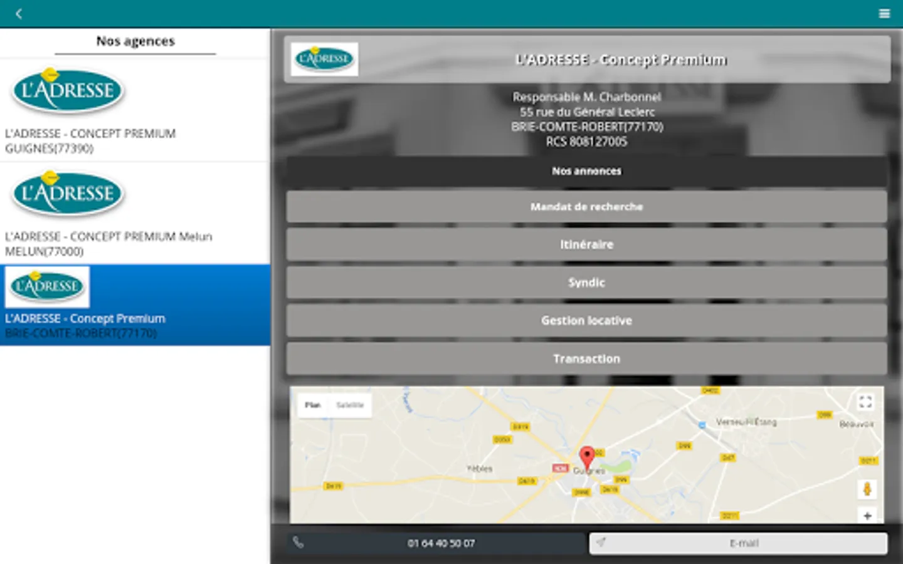This screenshot has height=564, width=903.
Task: Open Mandat de recherche
Action: (586, 207)
